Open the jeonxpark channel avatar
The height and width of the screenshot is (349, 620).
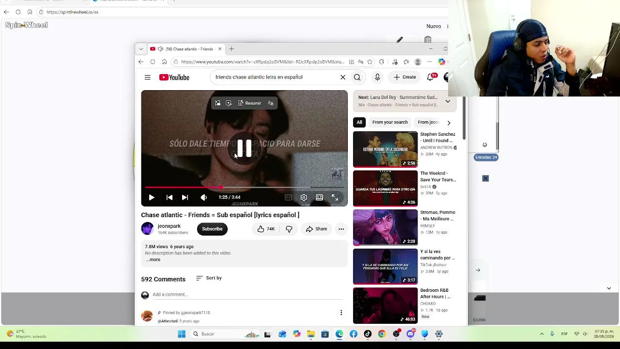(x=147, y=228)
